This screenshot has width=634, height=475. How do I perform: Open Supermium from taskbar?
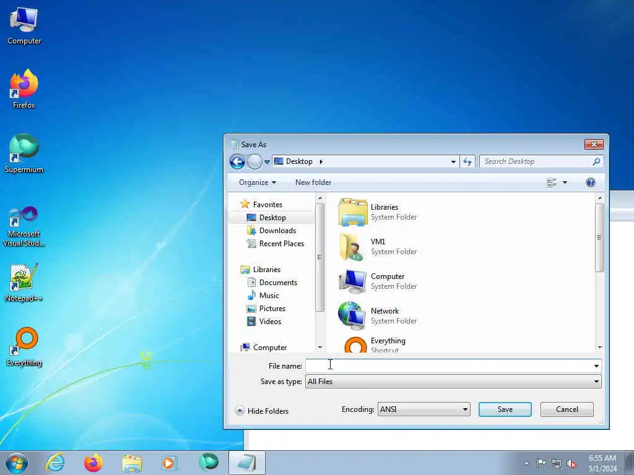click(x=208, y=463)
